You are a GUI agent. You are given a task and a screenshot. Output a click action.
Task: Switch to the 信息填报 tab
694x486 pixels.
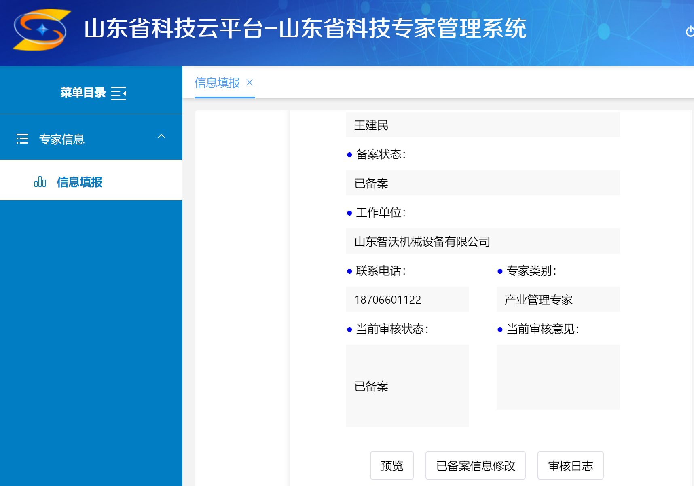217,83
